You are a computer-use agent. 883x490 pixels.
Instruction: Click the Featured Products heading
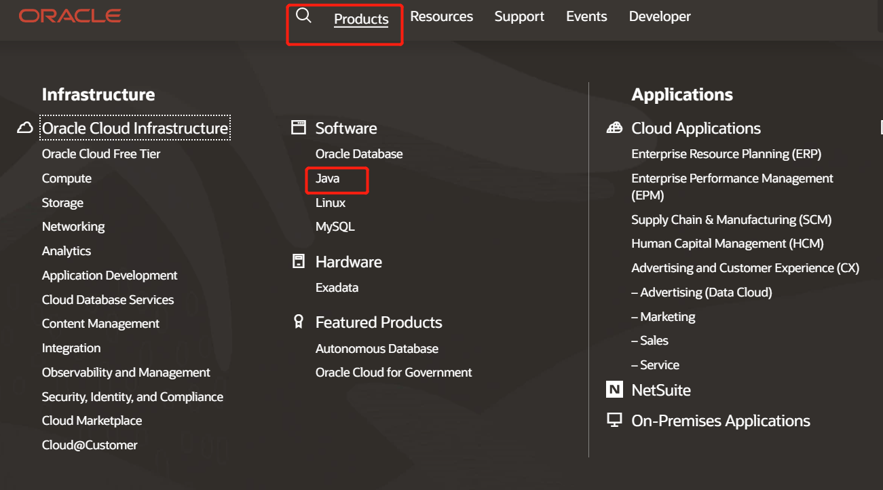click(379, 322)
